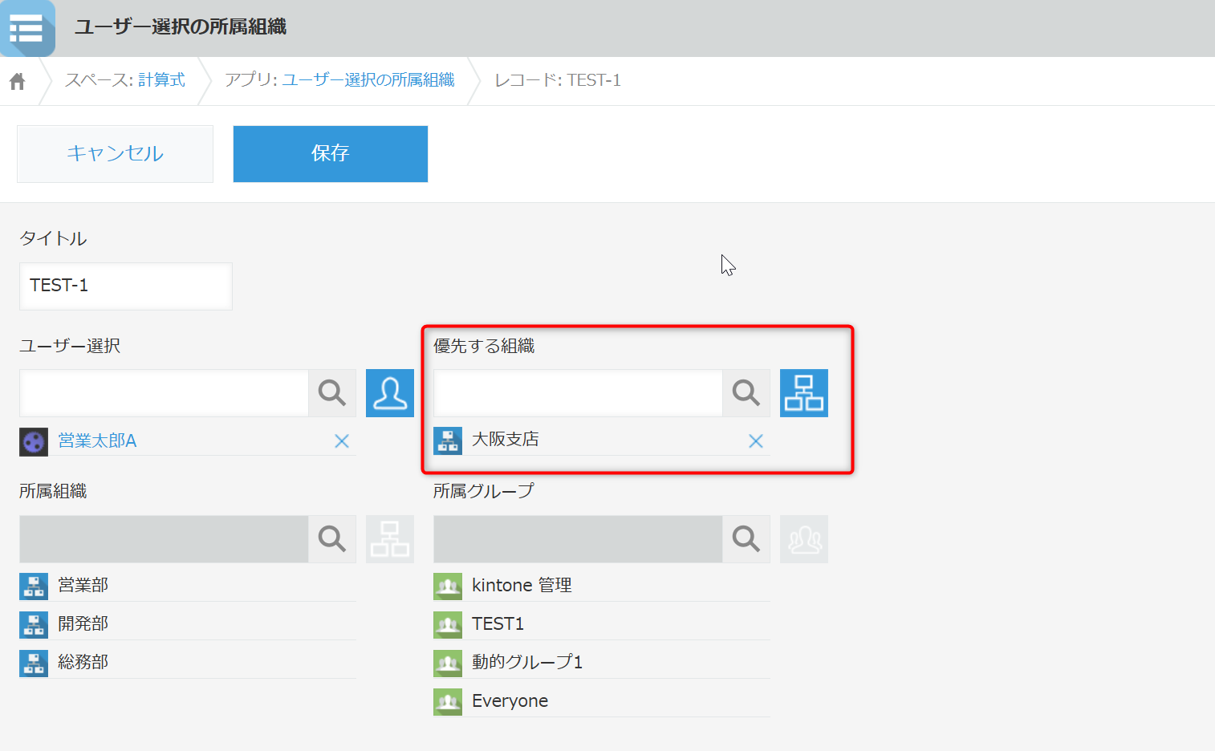
Task: Open the 営業太郎A user profile link
Action: coord(97,441)
